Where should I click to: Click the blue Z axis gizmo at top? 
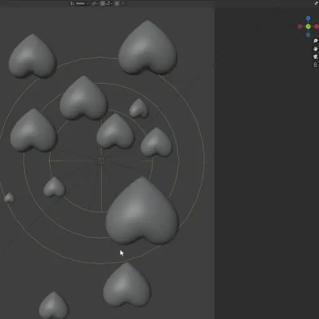(x=308, y=18)
